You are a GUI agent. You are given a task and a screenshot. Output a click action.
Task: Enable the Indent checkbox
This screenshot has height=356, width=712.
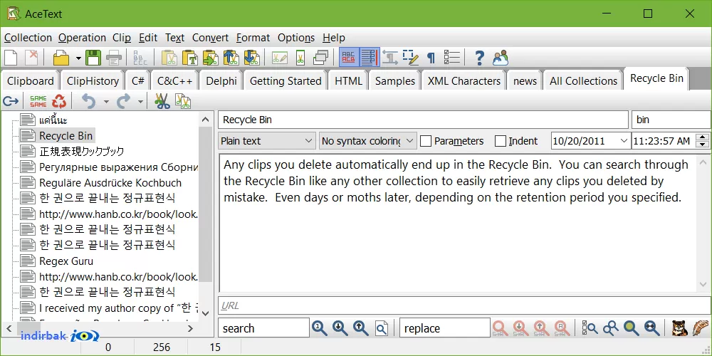500,141
